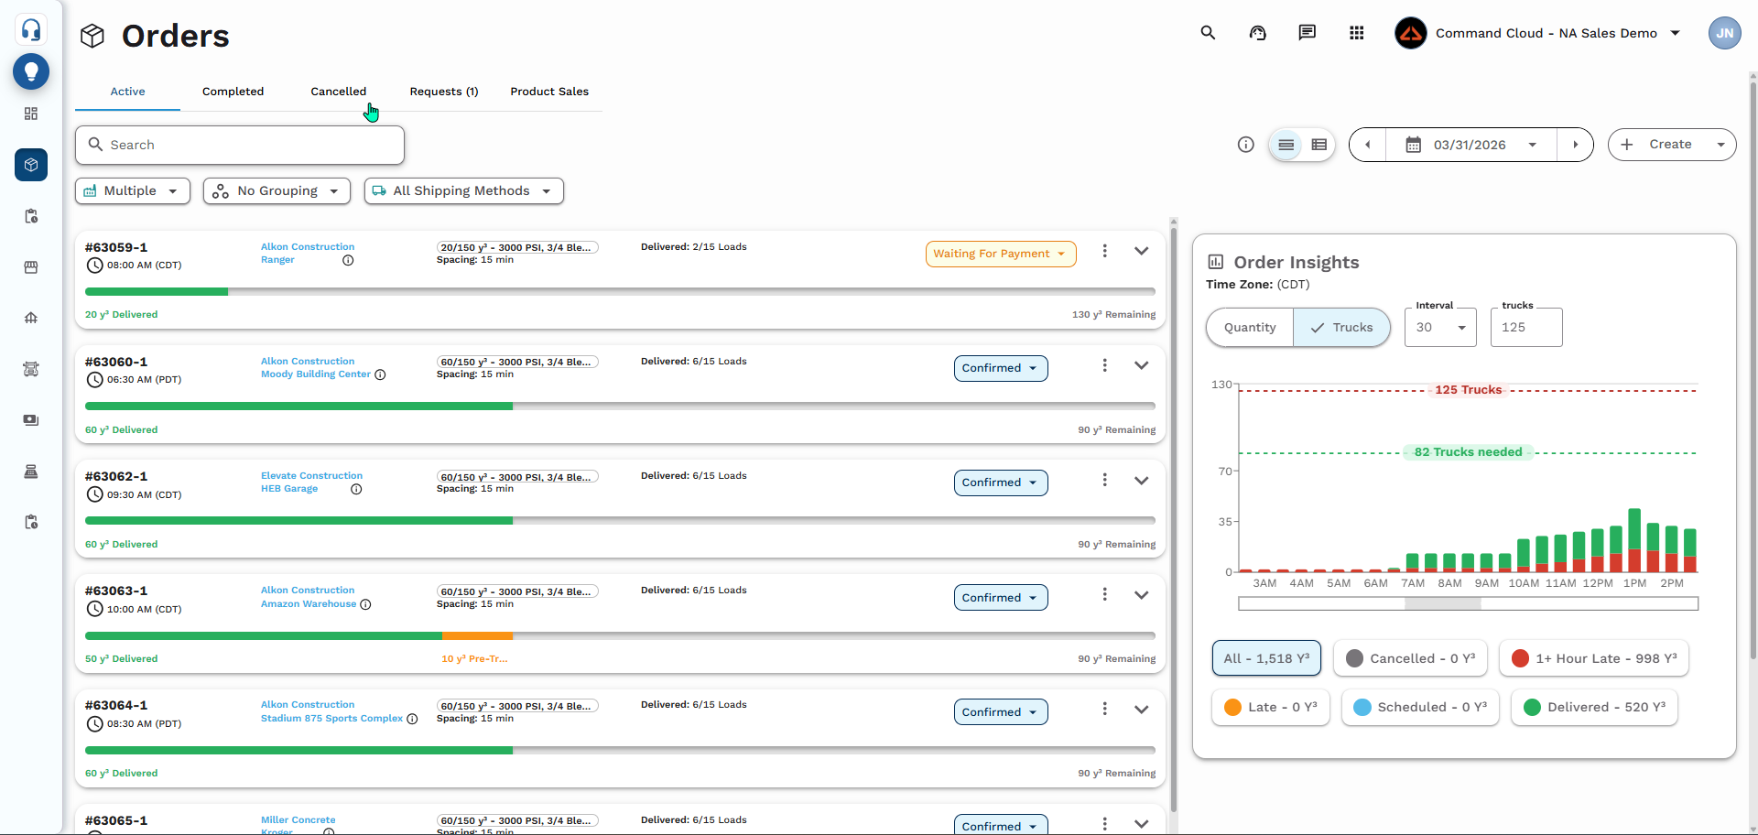Open the date picker 03/31/2026
The height and width of the screenshot is (835, 1758).
pyautogui.click(x=1471, y=145)
